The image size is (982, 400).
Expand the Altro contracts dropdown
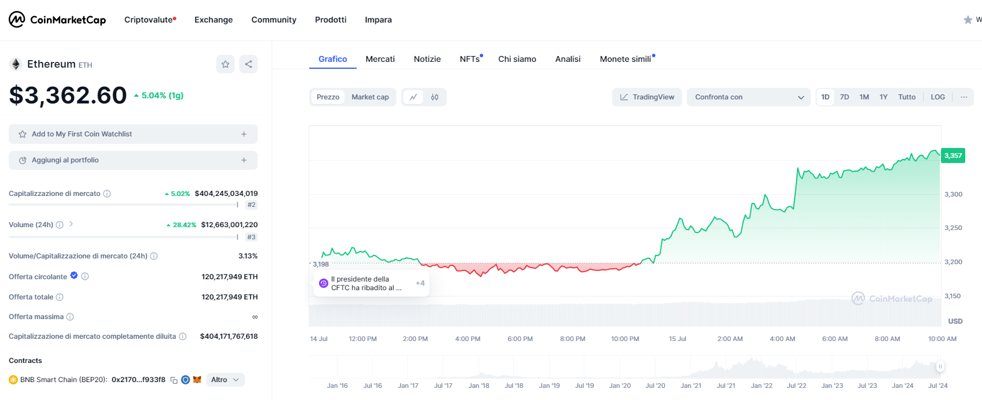225,380
